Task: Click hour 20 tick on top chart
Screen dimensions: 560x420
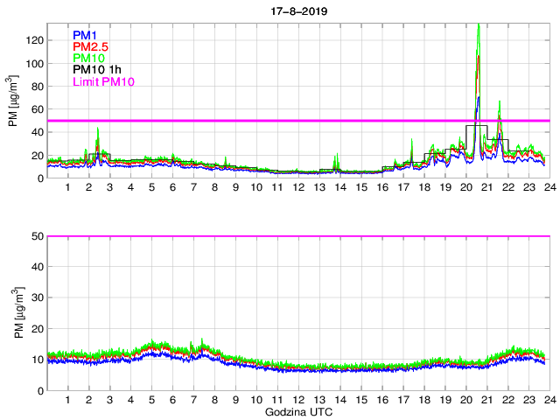Action: tap(465, 188)
